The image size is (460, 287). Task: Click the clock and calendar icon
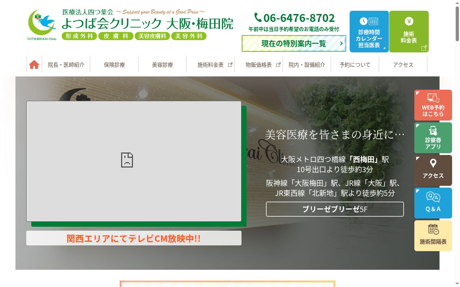(369, 21)
